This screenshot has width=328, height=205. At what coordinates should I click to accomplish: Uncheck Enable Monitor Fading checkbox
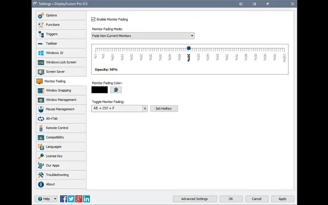93,19
